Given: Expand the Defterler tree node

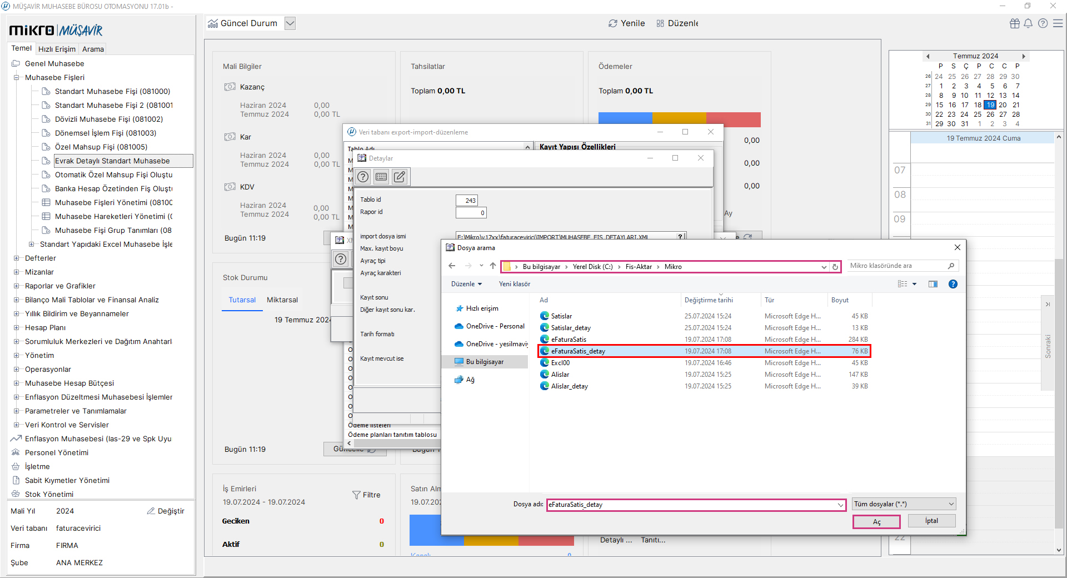Looking at the screenshot, I should pyautogui.click(x=17, y=258).
